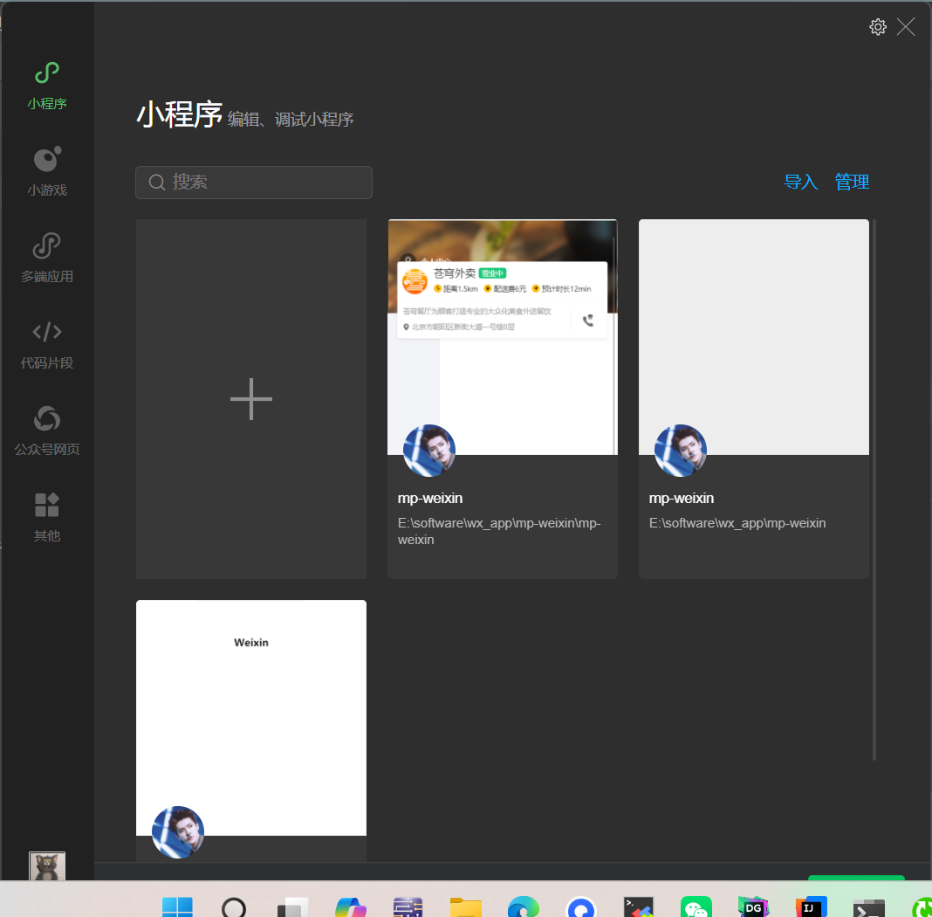Close the project selection window
Screen dimensions: 932x917
pyautogui.click(x=906, y=27)
